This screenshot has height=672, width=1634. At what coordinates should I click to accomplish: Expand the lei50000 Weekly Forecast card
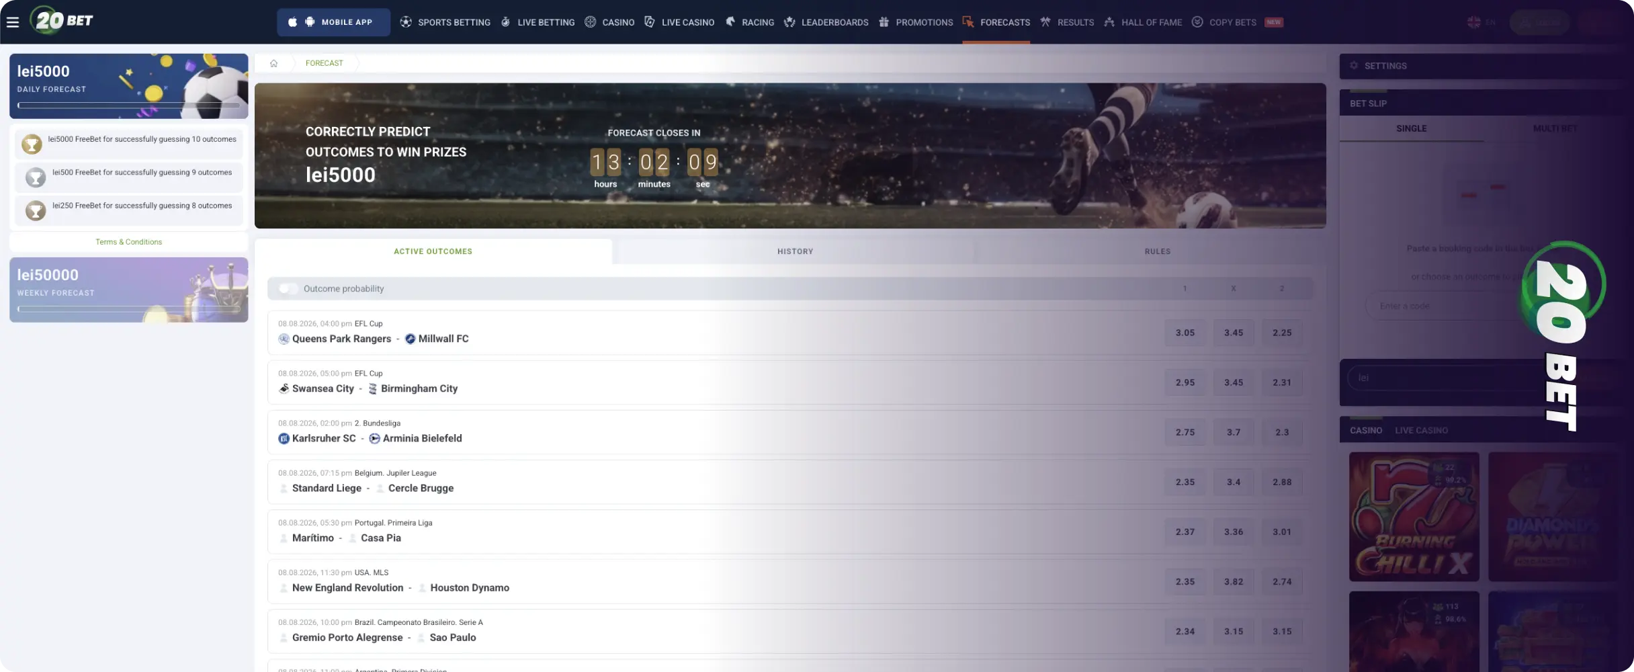(x=129, y=290)
